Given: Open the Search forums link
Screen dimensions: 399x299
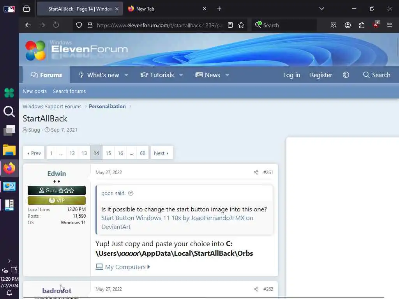Looking at the screenshot, I should tap(69, 91).
